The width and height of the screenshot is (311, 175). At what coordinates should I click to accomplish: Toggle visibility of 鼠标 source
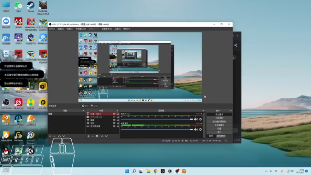(x=114, y=123)
